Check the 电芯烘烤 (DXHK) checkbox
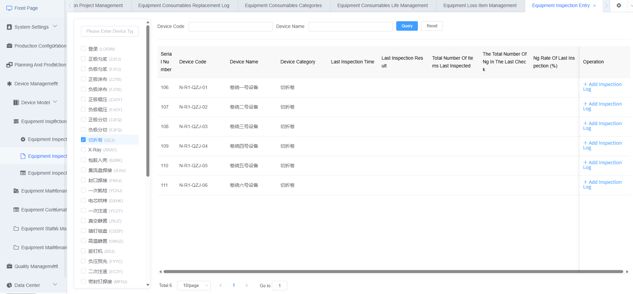 coord(83,200)
